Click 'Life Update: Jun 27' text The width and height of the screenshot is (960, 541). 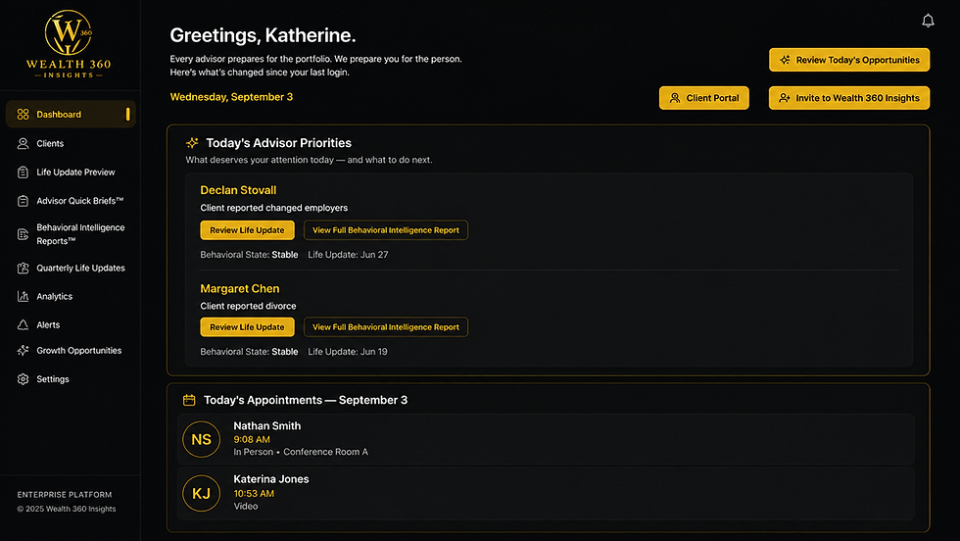pyautogui.click(x=348, y=255)
